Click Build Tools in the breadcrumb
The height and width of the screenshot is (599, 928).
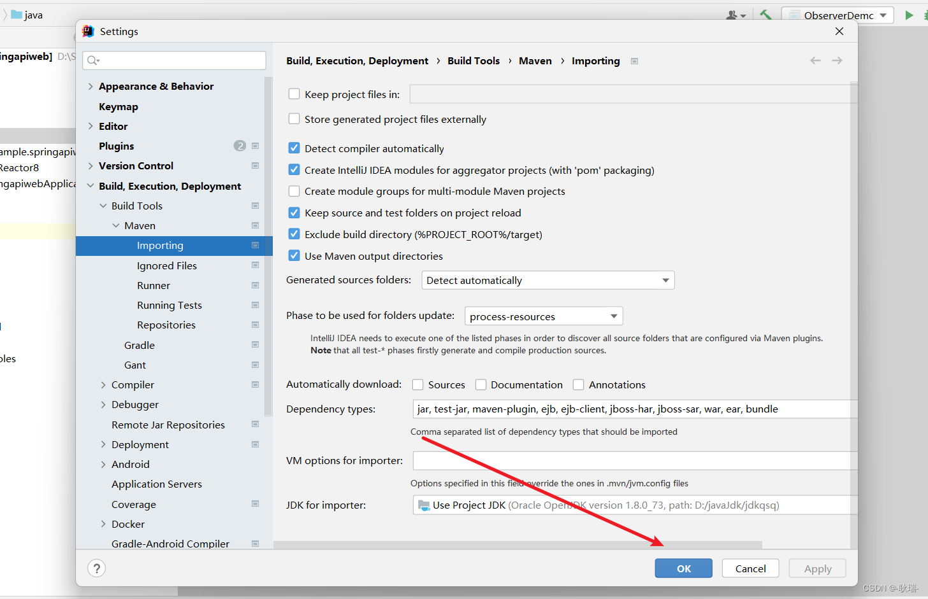pos(474,60)
